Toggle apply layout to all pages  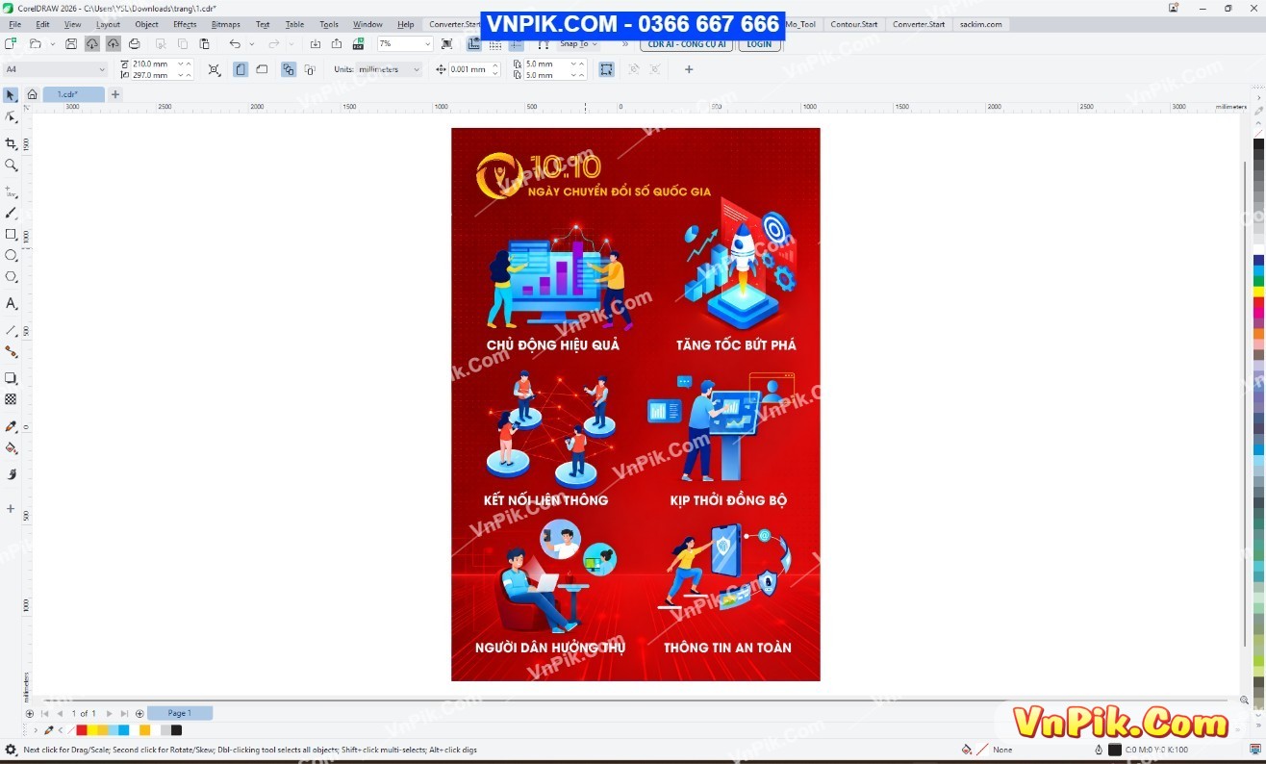(x=288, y=69)
